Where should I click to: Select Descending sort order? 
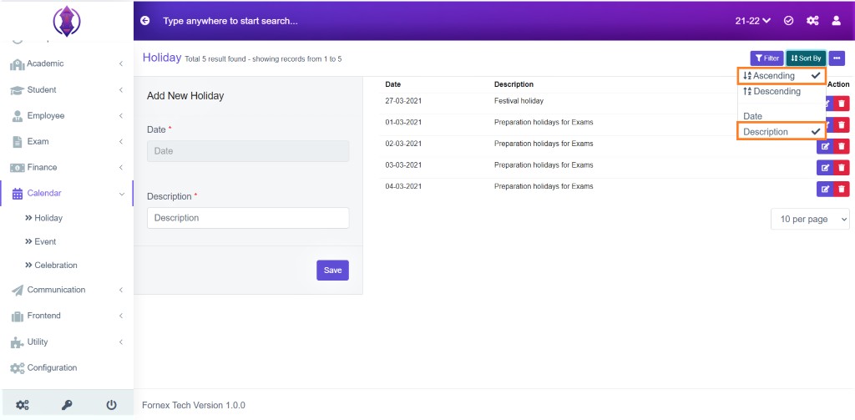782,92
